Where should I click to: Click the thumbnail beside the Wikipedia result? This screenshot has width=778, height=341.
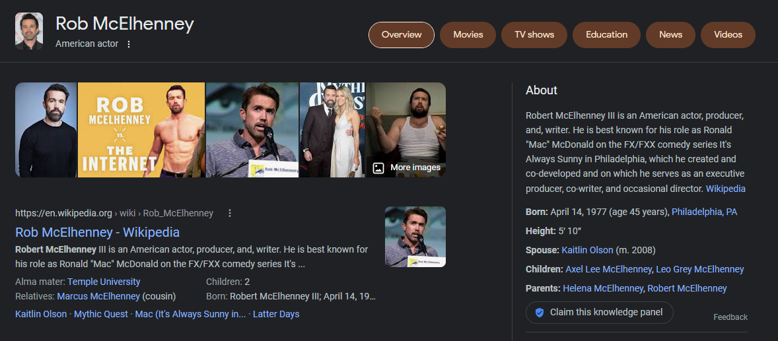pos(415,237)
